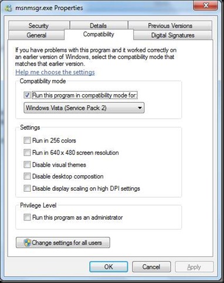Check Disable visual themes

(27, 164)
